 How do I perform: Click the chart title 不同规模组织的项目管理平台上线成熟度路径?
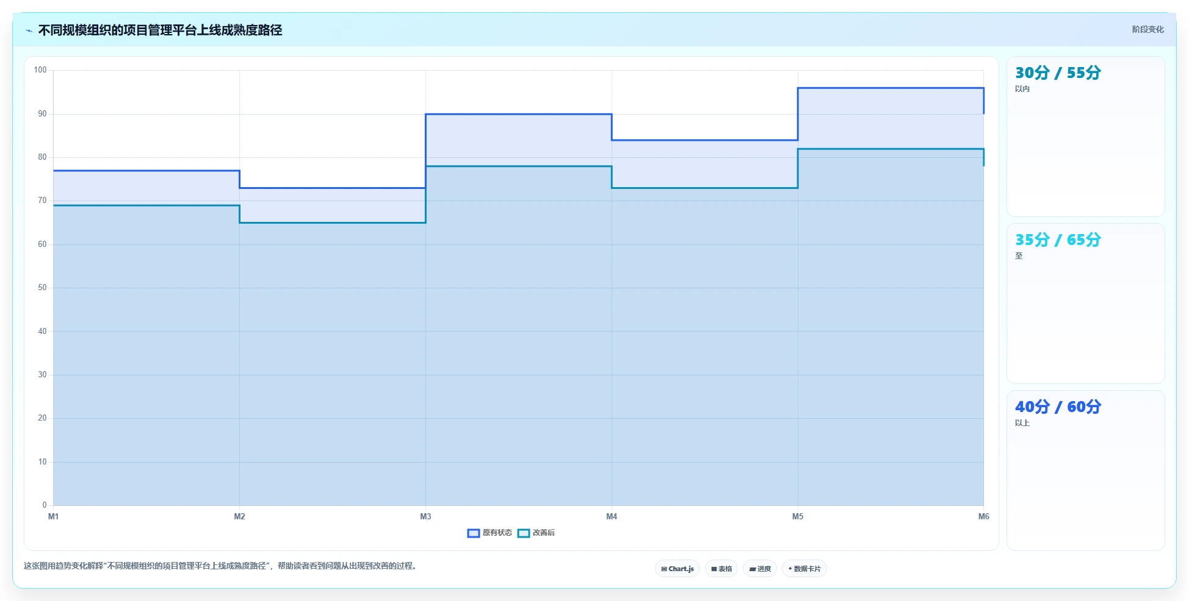(x=160, y=30)
